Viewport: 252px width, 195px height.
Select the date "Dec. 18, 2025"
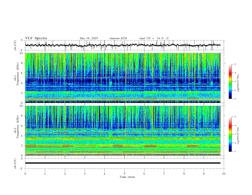pos(89,38)
